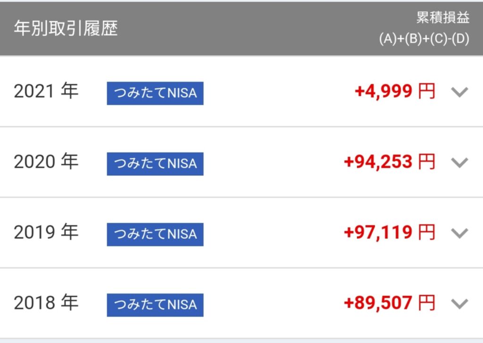Expand the 2019 row chevron
Screen dimensions: 483x343
click(x=459, y=233)
